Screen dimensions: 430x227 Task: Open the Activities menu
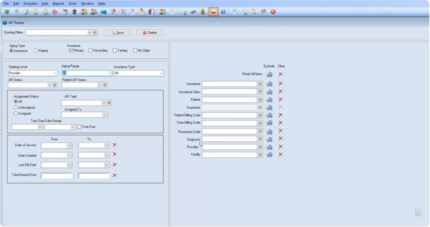30,3
